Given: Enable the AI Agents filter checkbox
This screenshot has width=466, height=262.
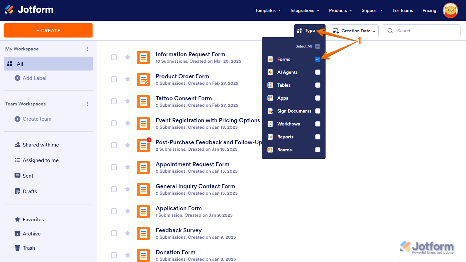Looking at the screenshot, I should [x=318, y=72].
